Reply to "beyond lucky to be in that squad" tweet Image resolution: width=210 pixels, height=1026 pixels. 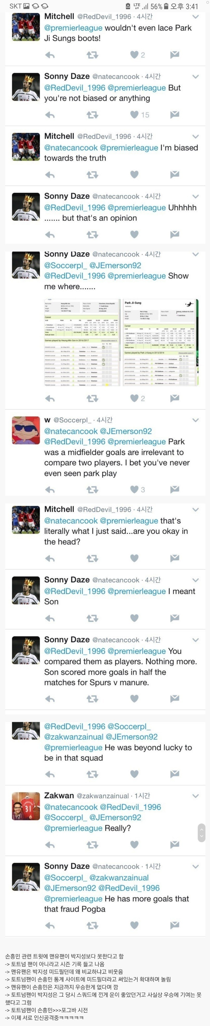[x=50, y=774]
